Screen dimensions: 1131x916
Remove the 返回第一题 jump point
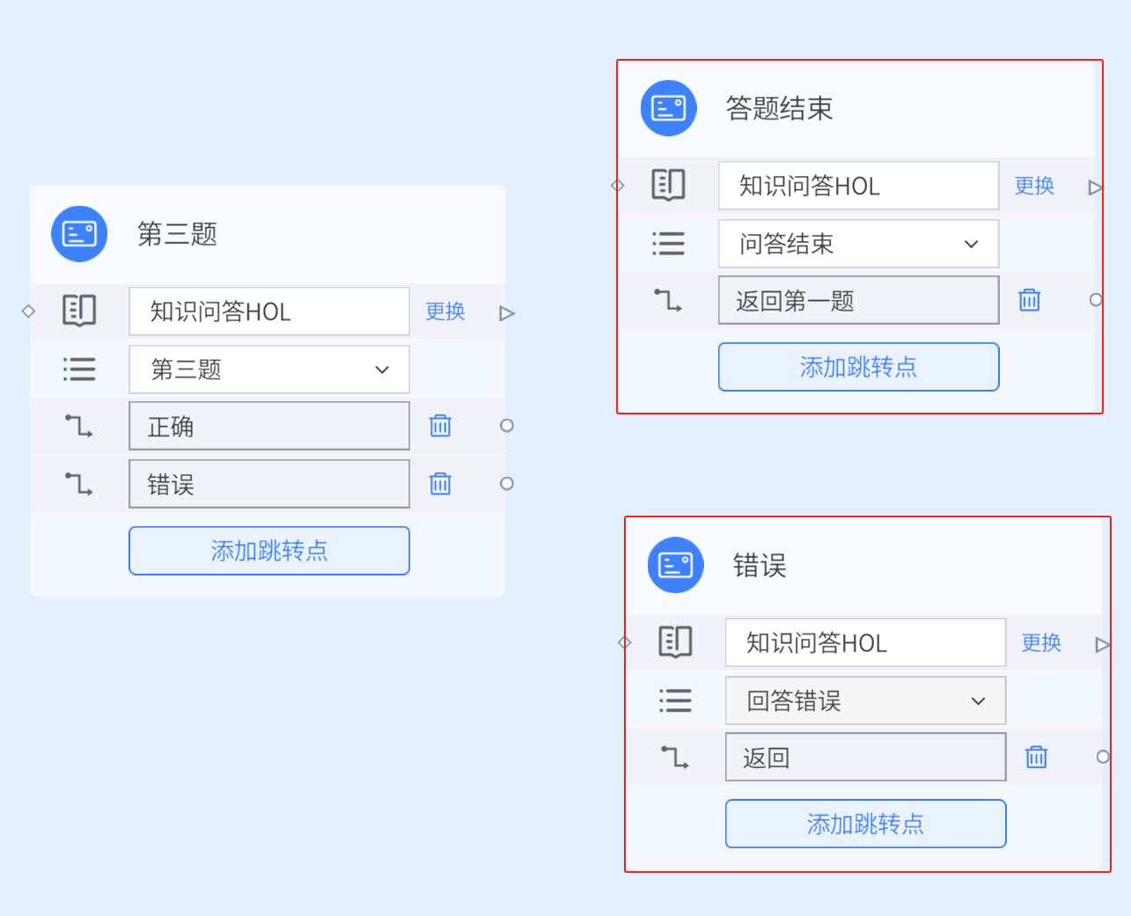click(x=1029, y=300)
